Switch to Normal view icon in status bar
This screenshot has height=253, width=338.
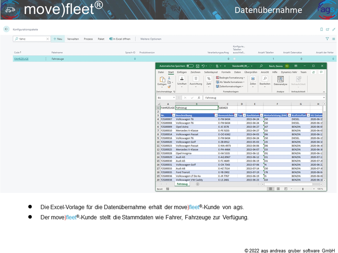[x=271, y=189]
